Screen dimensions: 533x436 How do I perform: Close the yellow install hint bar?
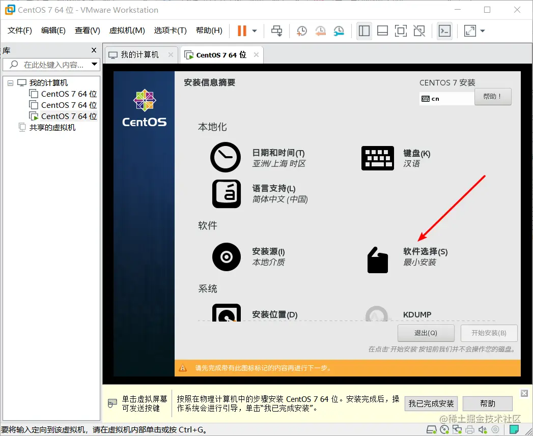point(524,393)
